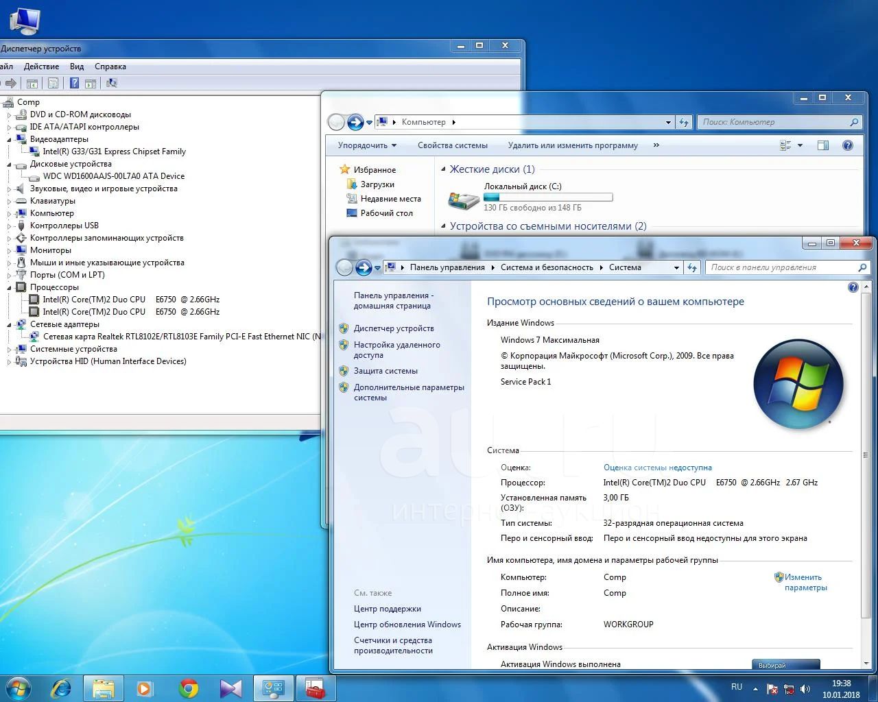
Task: Show hidden tray icons arrow
Action: [756, 689]
